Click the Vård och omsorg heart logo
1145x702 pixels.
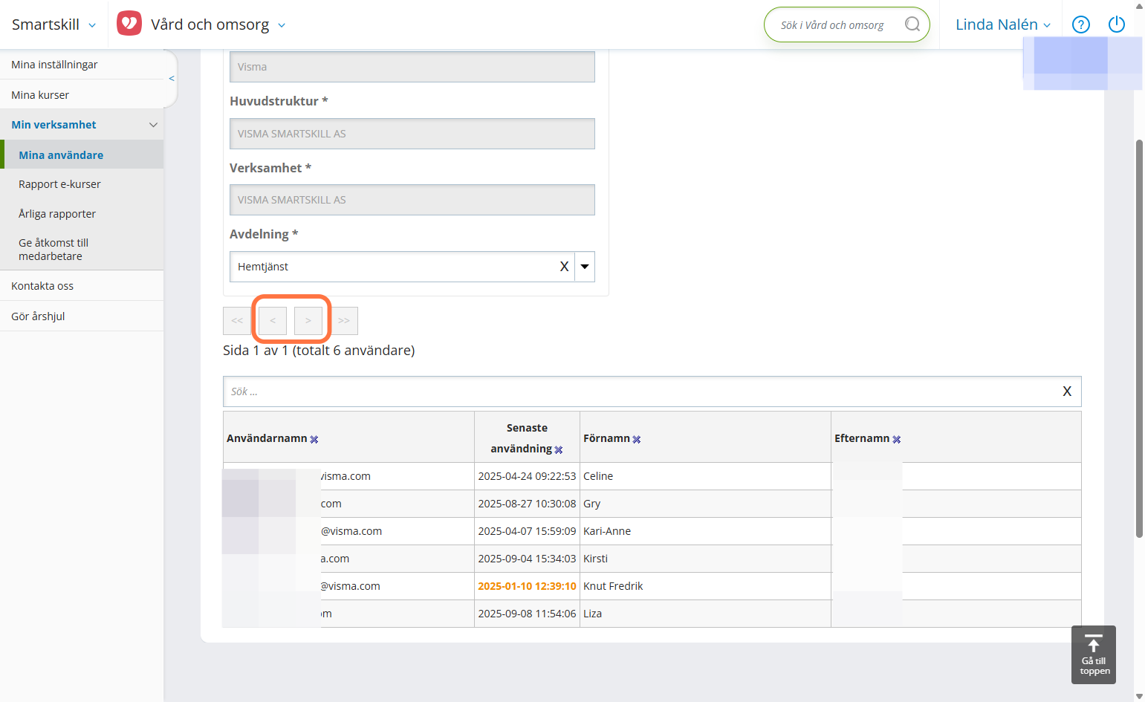pyautogui.click(x=129, y=24)
